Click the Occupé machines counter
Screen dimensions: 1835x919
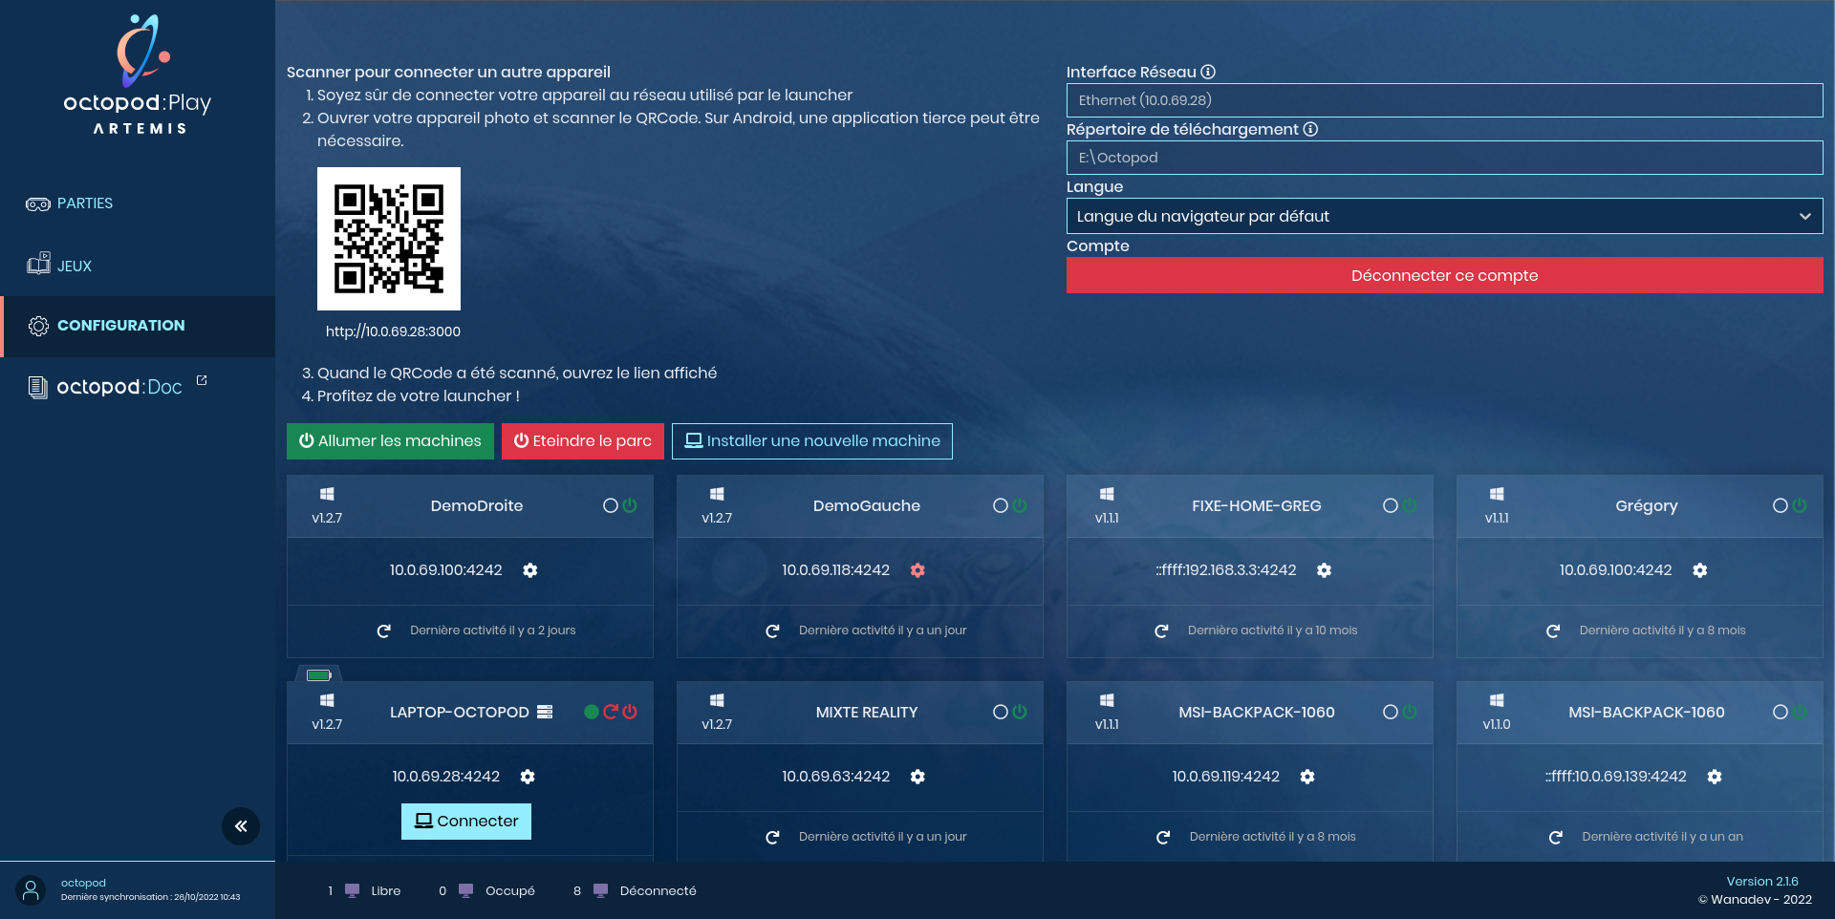[486, 891]
